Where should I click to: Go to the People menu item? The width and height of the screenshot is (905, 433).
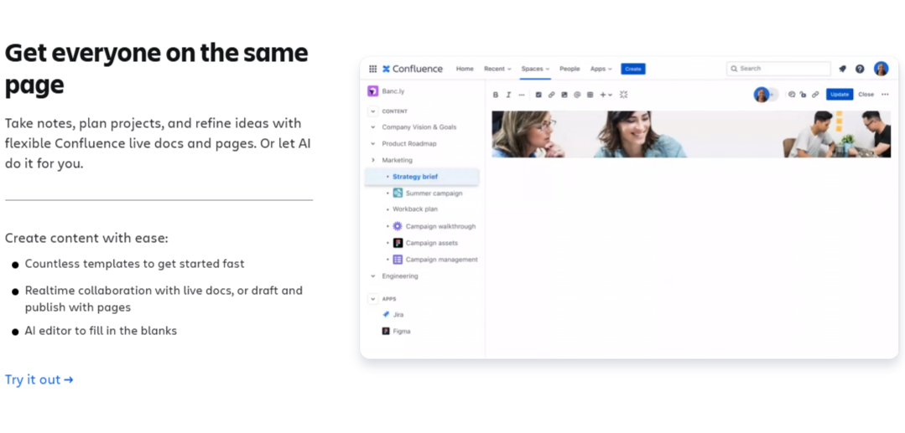coord(570,69)
